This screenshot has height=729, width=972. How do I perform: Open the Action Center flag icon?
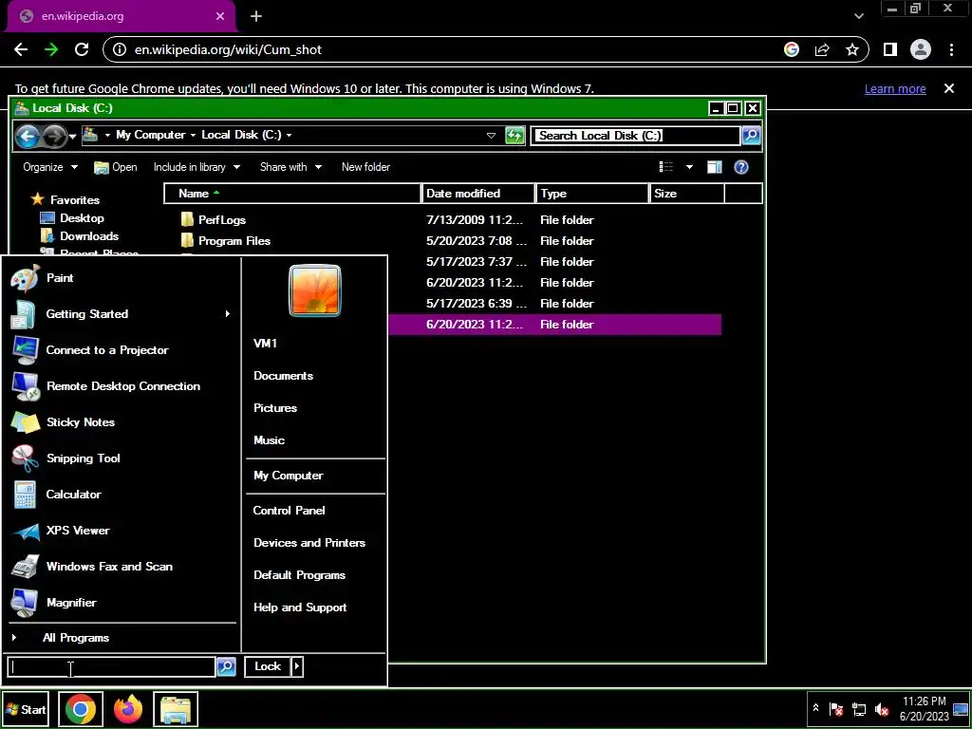point(835,709)
